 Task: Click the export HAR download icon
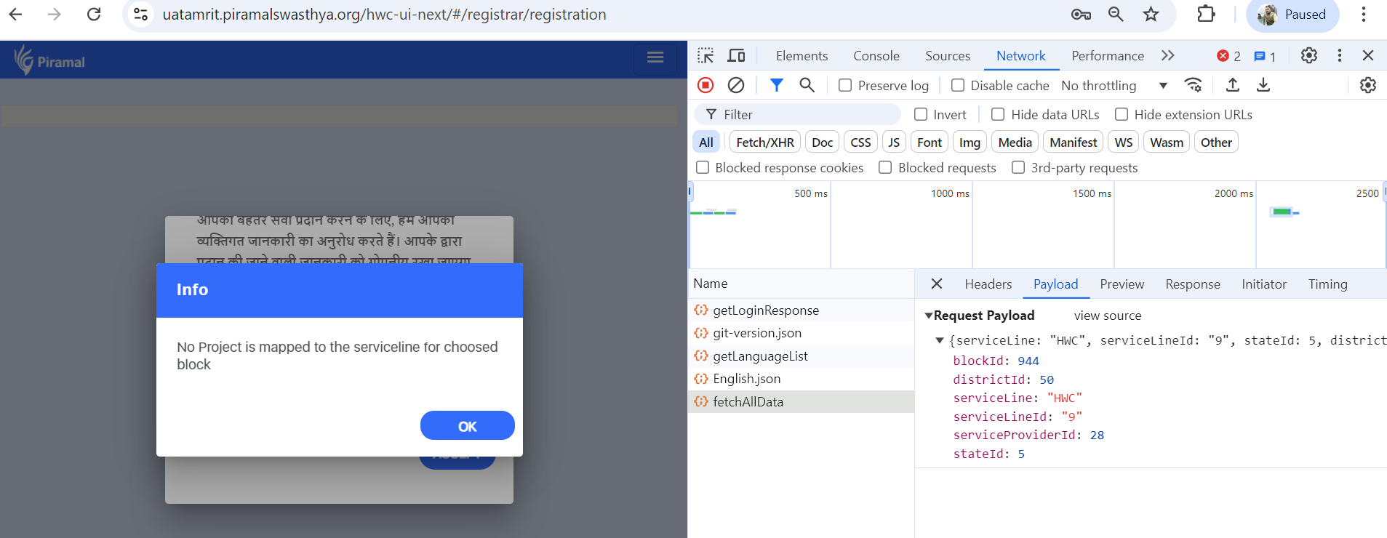pyautogui.click(x=1263, y=85)
